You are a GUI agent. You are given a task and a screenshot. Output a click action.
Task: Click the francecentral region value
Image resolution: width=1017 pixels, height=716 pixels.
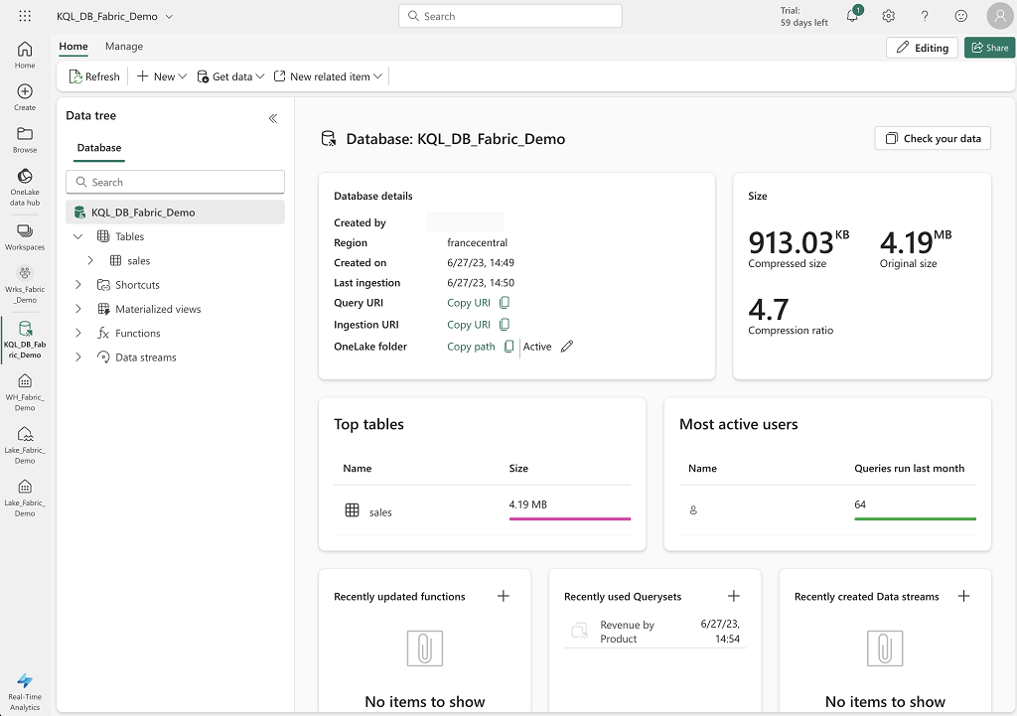click(x=478, y=242)
